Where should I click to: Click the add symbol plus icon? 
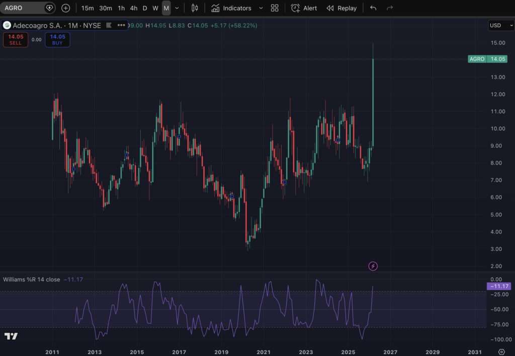(66, 8)
